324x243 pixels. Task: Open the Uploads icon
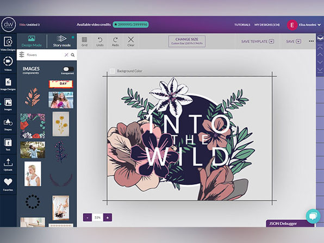pos(8,164)
